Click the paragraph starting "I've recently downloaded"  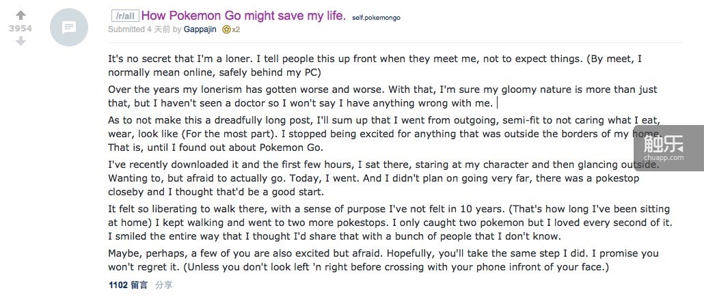[x=384, y=178]
